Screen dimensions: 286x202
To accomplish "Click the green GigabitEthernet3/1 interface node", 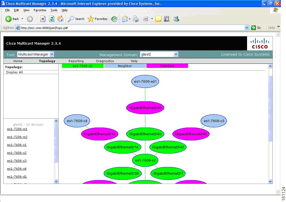I will coord(168,174).
